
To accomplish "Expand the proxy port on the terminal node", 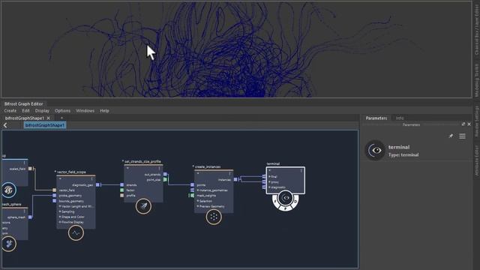I will [x=269, y=181].
